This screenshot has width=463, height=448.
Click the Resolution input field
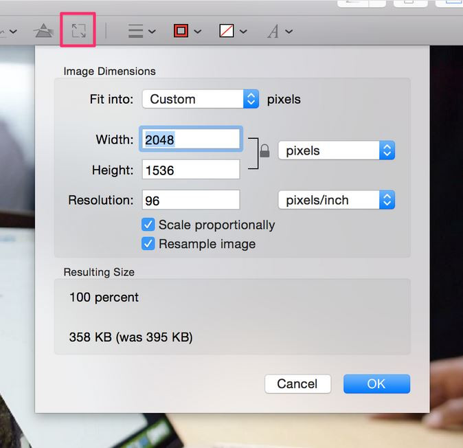tap(191, 200)
